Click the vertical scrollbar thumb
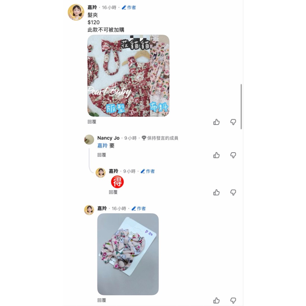Screen dimensions: 306x306 click(x=241, y=106)
